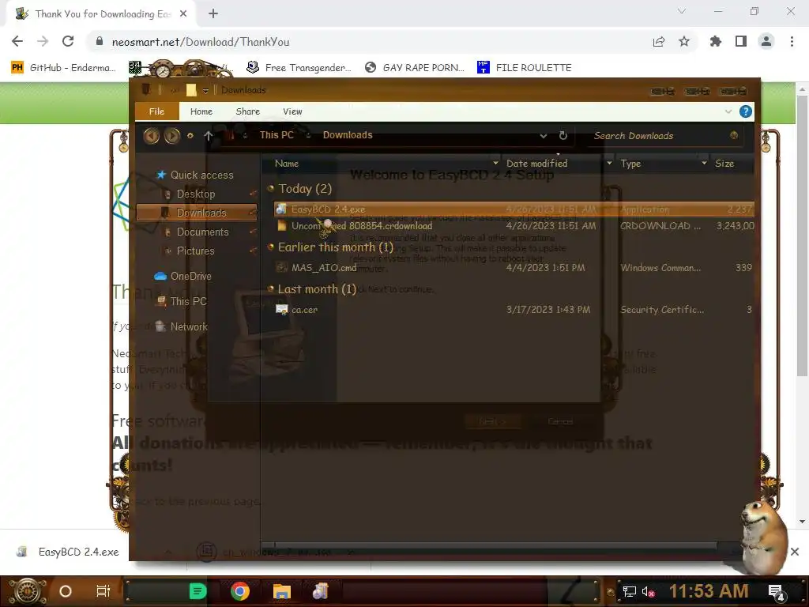Open Pictures in navigation pane

pos(195,251)
